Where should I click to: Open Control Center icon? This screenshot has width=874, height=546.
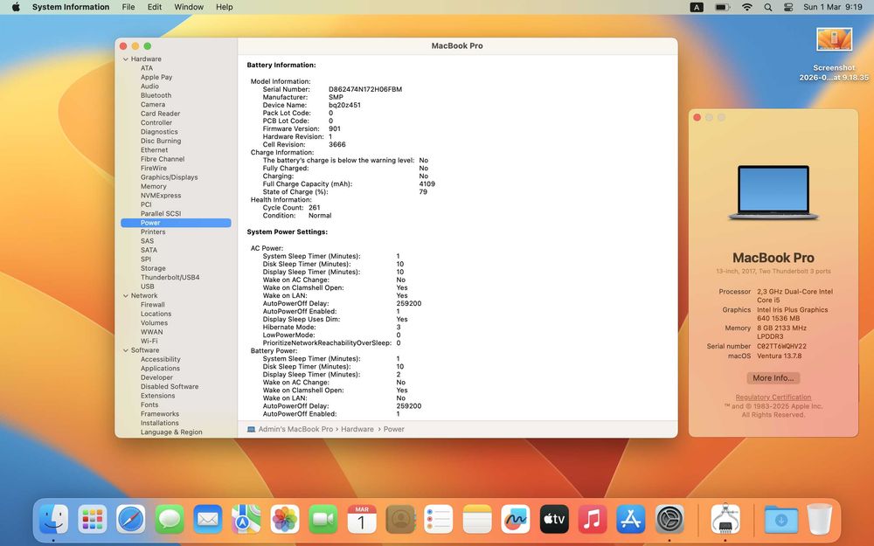tap(788, 7)
